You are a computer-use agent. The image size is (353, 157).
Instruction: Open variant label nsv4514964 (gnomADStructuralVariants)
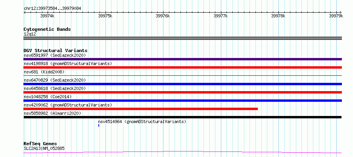pyautogui.click(x=142, y=121)
